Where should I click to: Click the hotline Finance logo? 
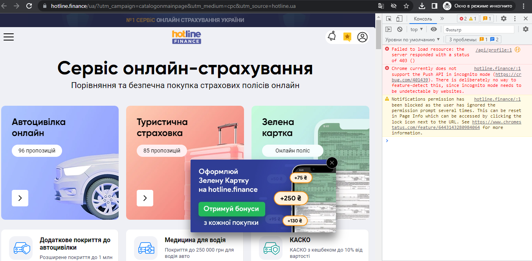pos(187,37)
